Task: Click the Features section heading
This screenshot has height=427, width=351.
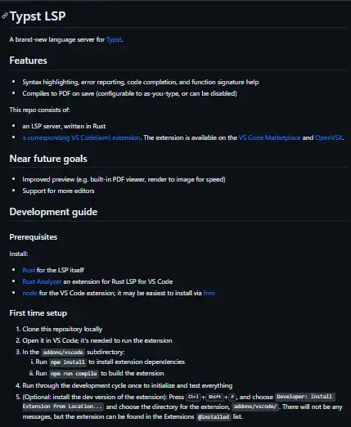Action: click(28, 61)
